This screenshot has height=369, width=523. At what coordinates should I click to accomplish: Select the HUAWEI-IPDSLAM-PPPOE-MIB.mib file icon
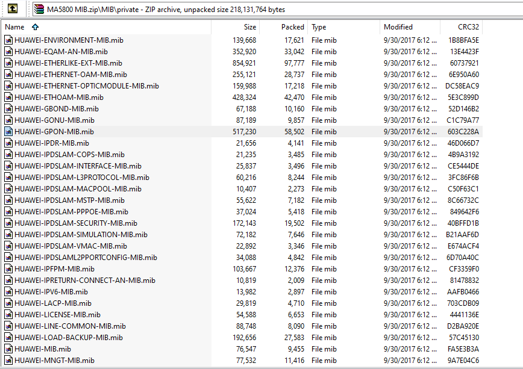tap(8, 212)
